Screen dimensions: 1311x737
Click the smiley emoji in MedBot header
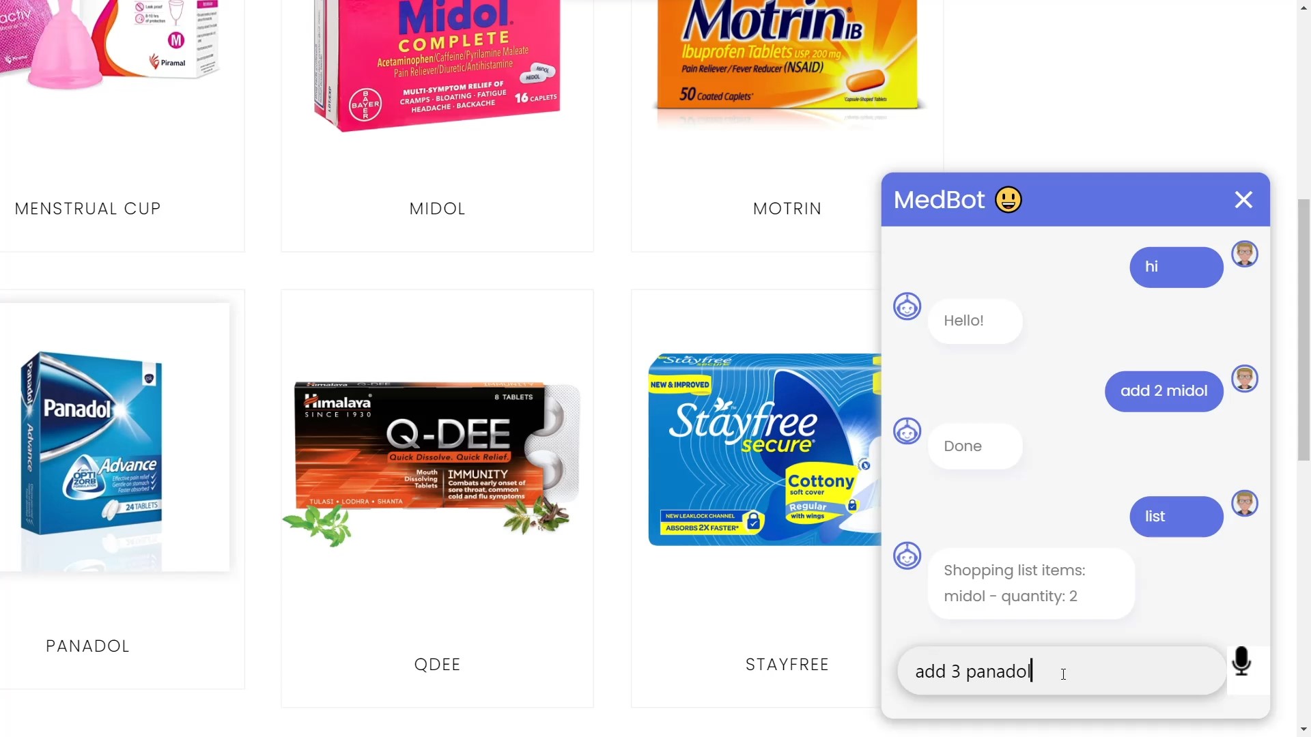tap(1009, 200)
